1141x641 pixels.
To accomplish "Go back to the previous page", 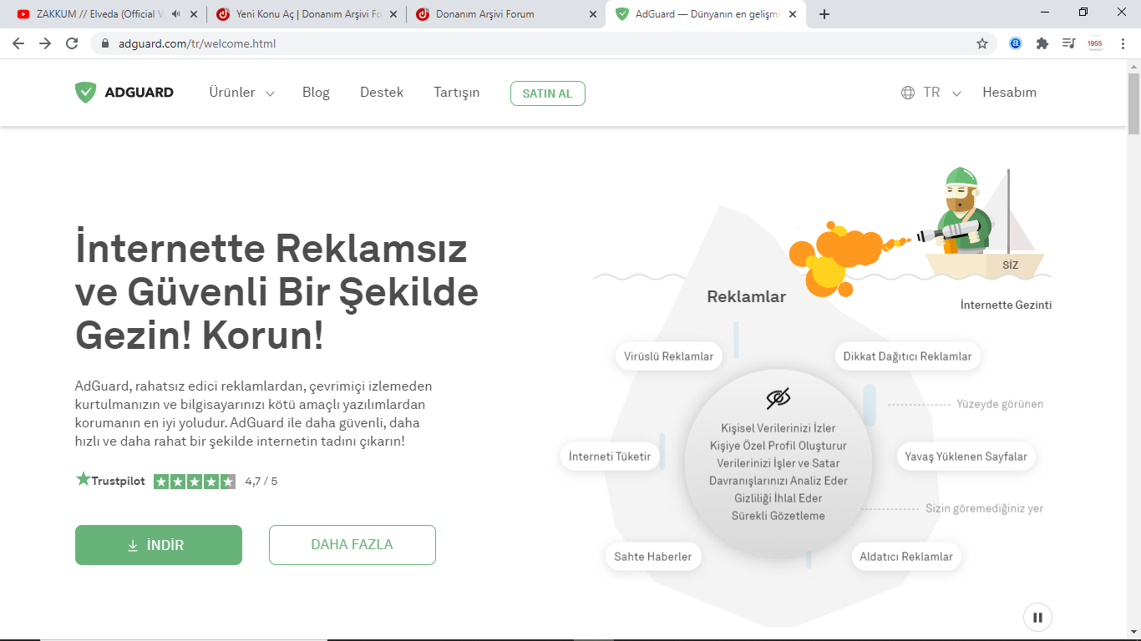I will click(x=18, y=43).
